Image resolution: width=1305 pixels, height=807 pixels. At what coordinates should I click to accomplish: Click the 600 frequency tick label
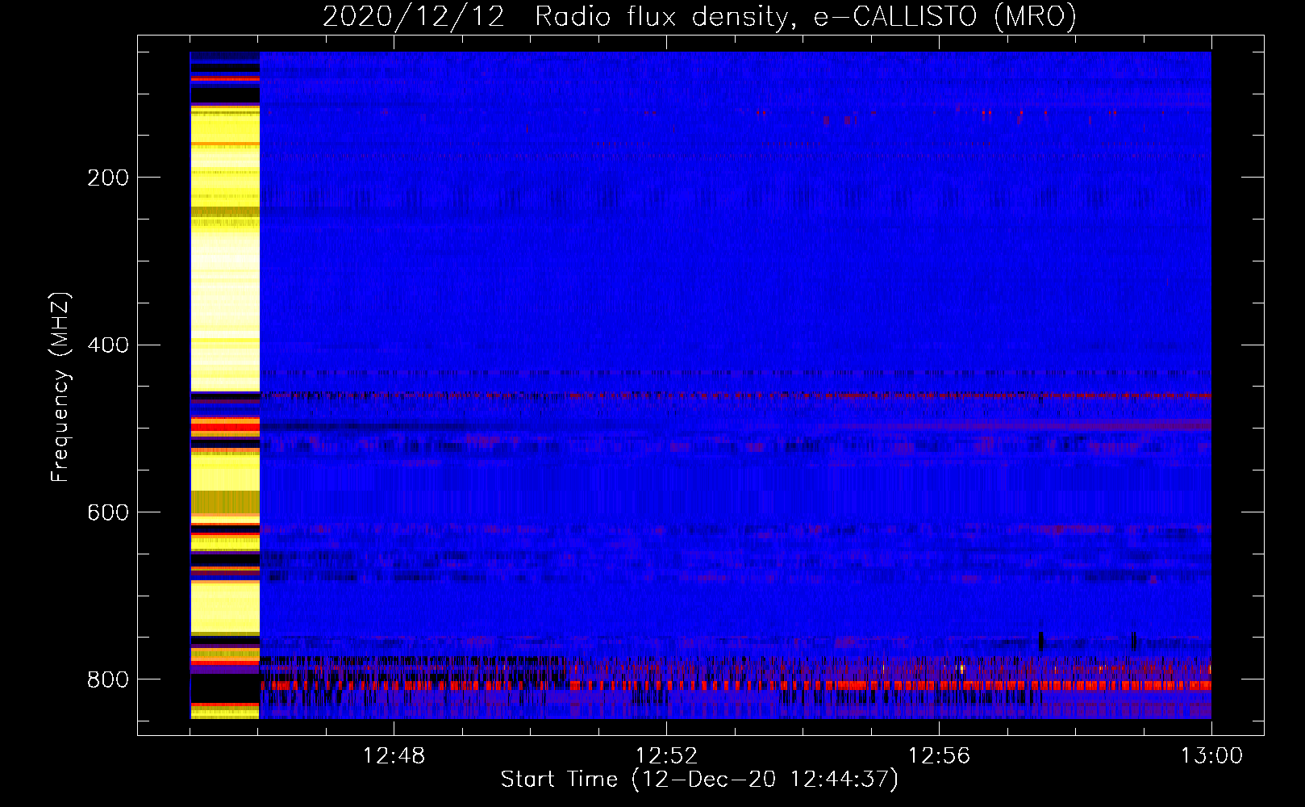coord(108,513)
